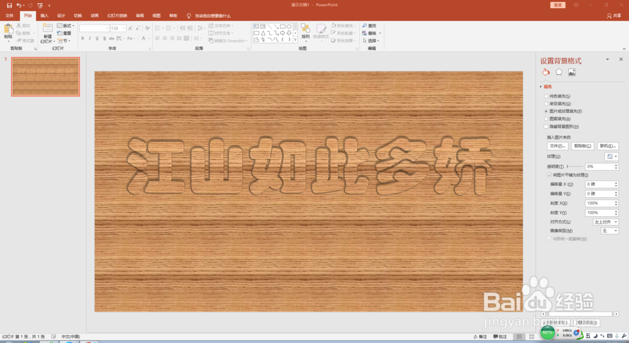Open the File (文件) menu tab
This screenshot has width=629, height=343.
click(x=9, y=16)
